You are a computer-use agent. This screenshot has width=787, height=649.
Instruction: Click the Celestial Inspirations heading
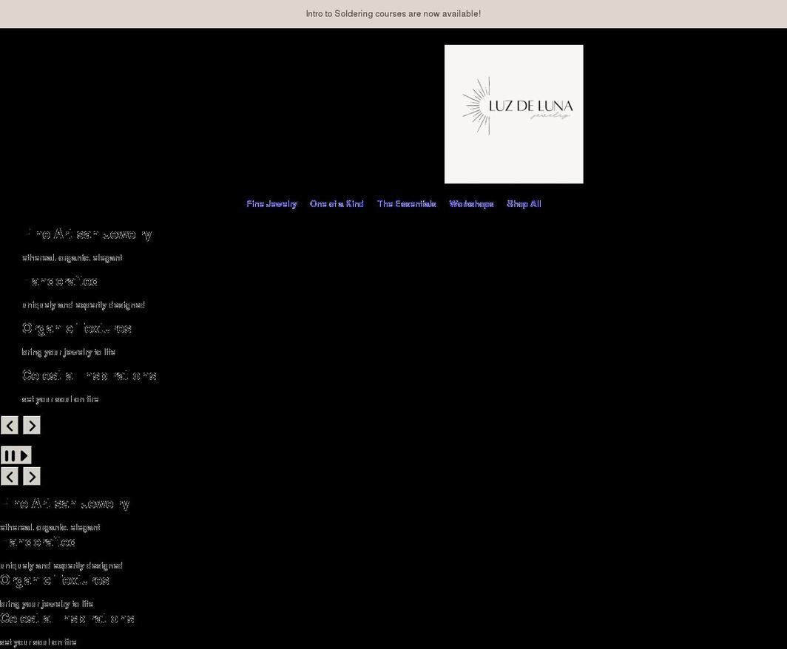click(89, 376)
